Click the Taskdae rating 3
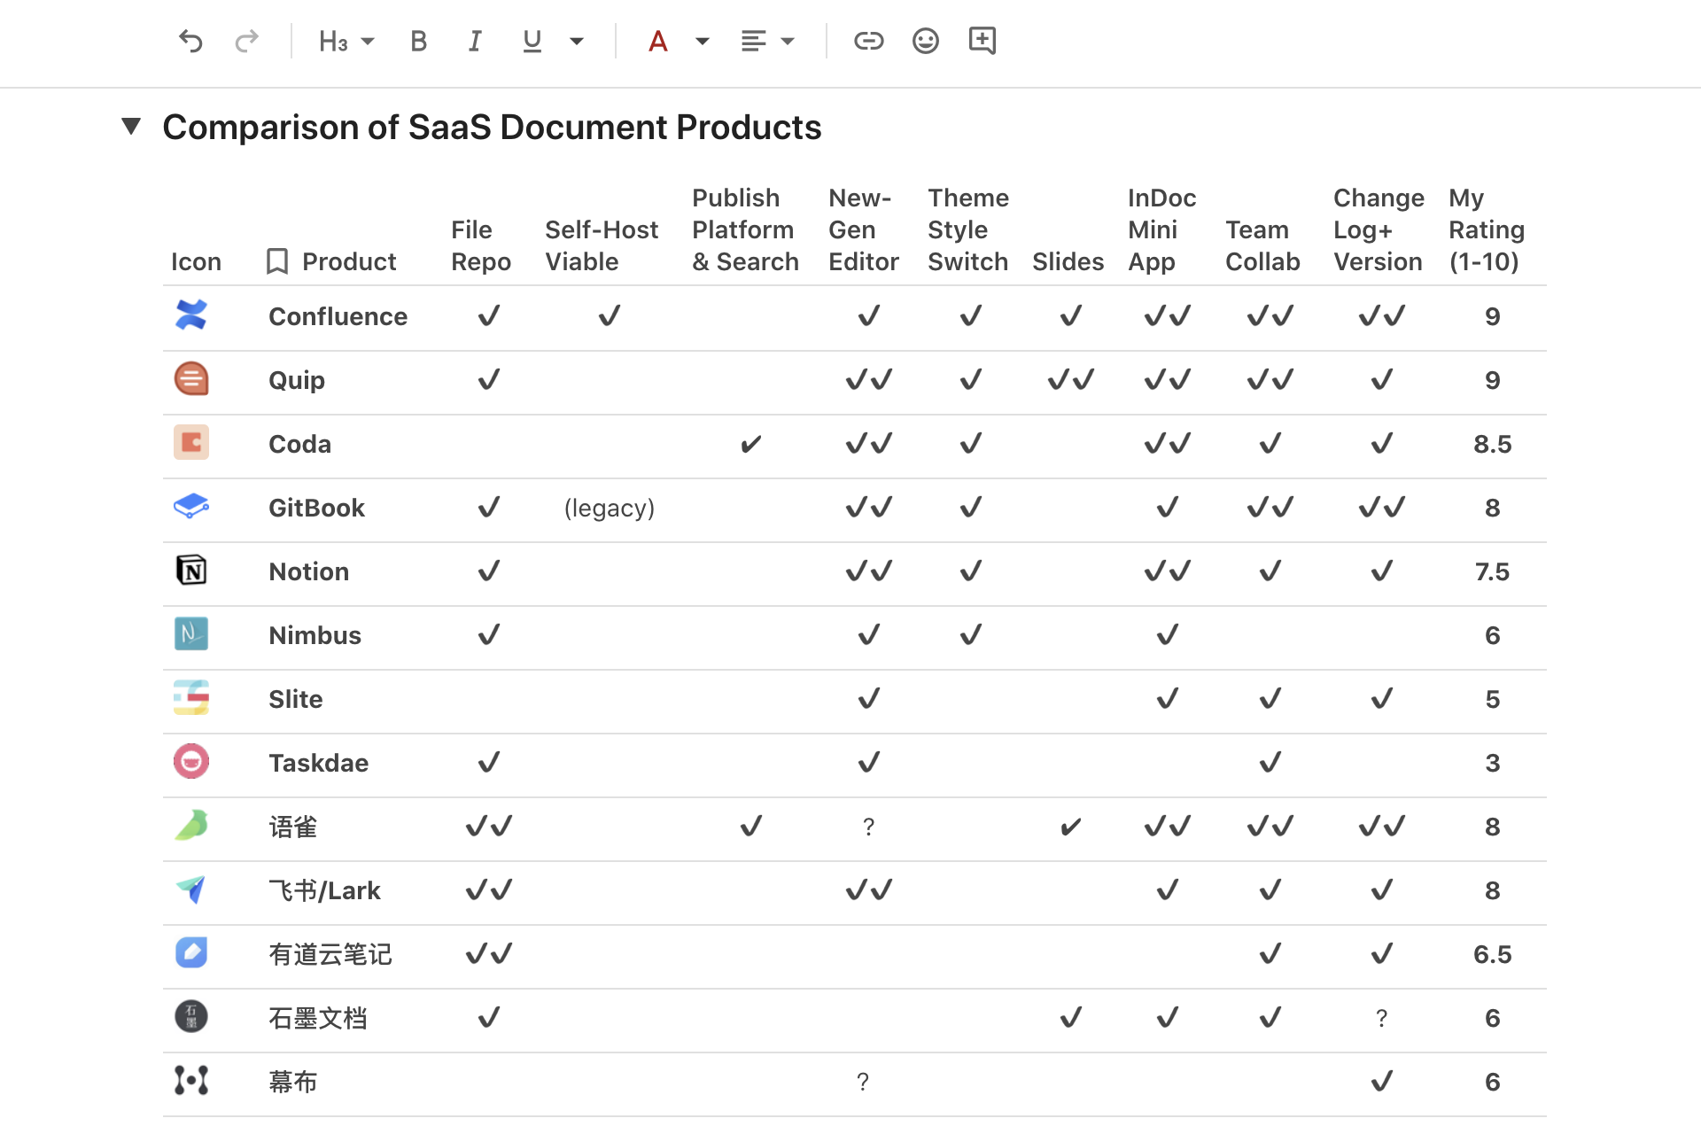1701x1134 pixels. [1493, 763]
